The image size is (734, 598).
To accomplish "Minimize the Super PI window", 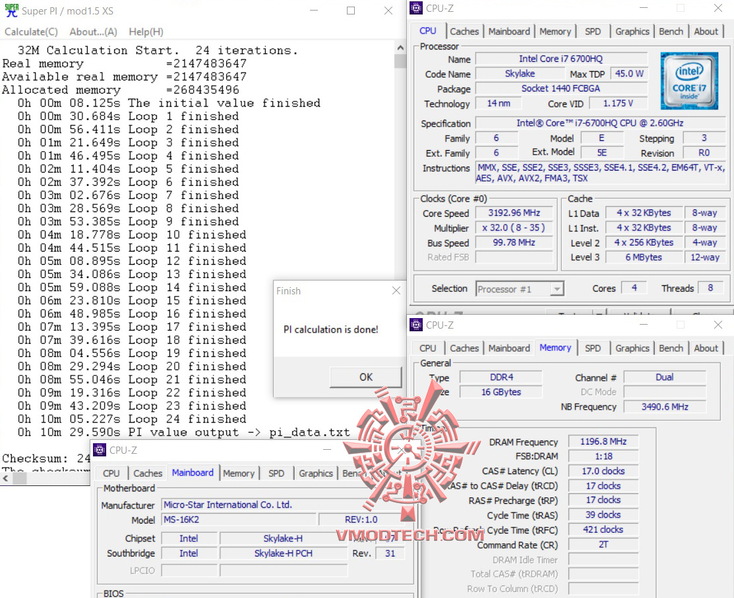I will tap(314, 11).
